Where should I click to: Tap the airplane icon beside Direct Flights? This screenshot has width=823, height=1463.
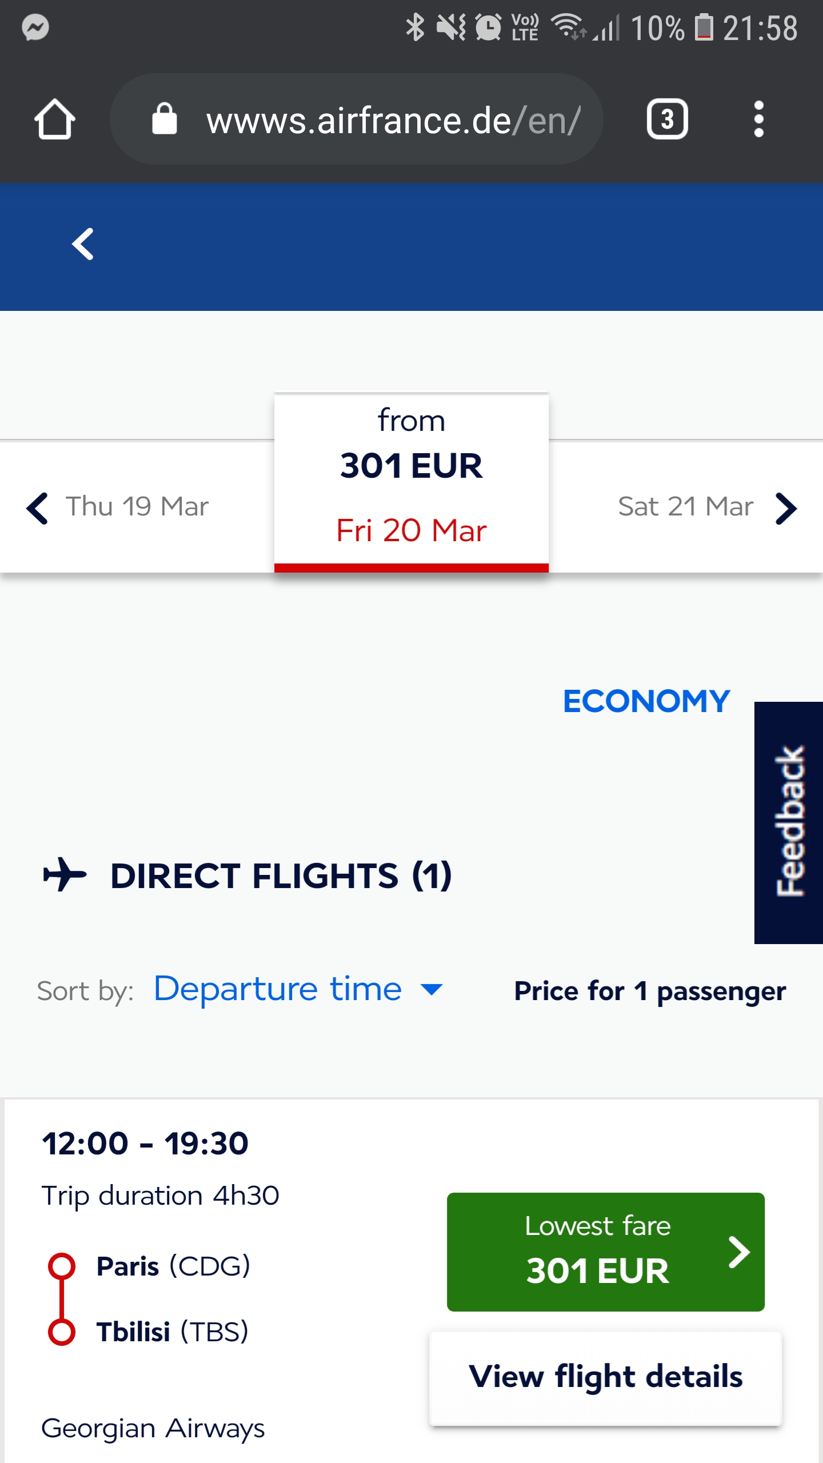pyautogui.click(x=65, y=874)
